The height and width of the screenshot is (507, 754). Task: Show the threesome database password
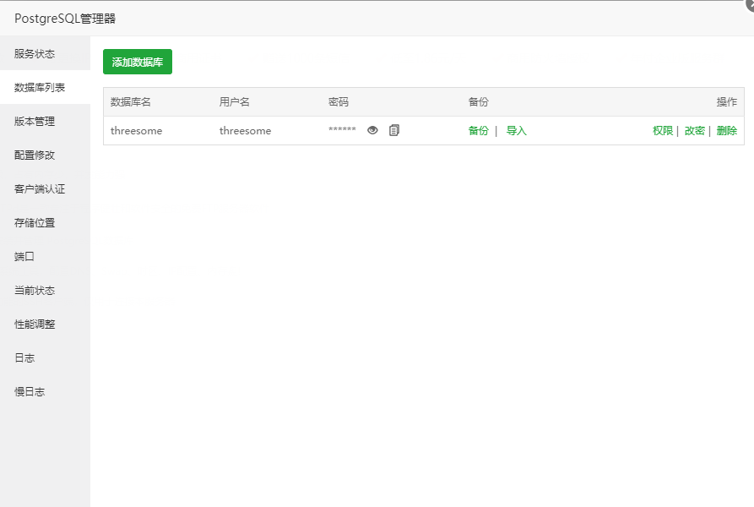[x=372, y=130]
